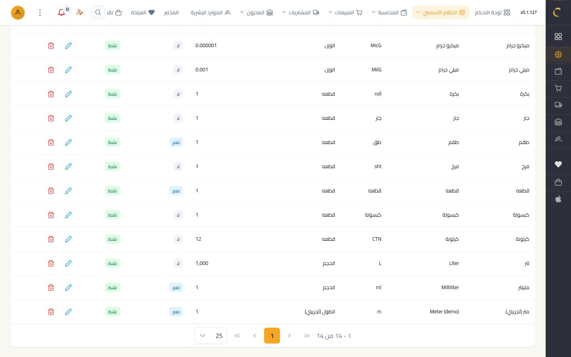Open the user profile avatar
571x357 pixels.
tap(18, 13)
